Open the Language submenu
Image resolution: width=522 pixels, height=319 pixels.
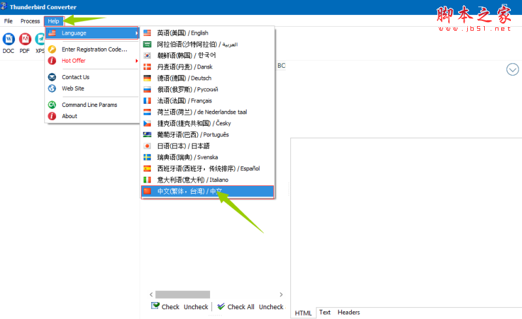coord(92,33)
